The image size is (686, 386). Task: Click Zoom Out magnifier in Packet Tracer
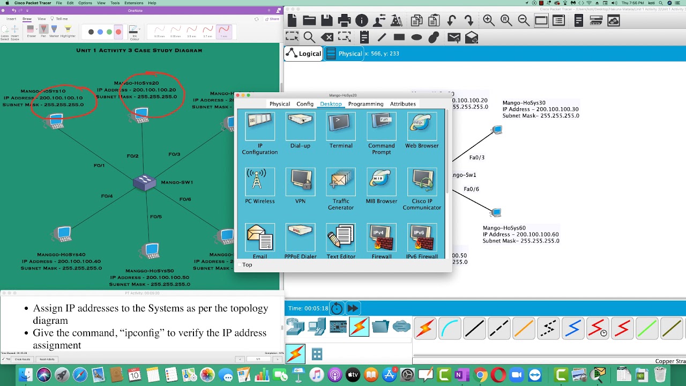(x=524, y=20)
